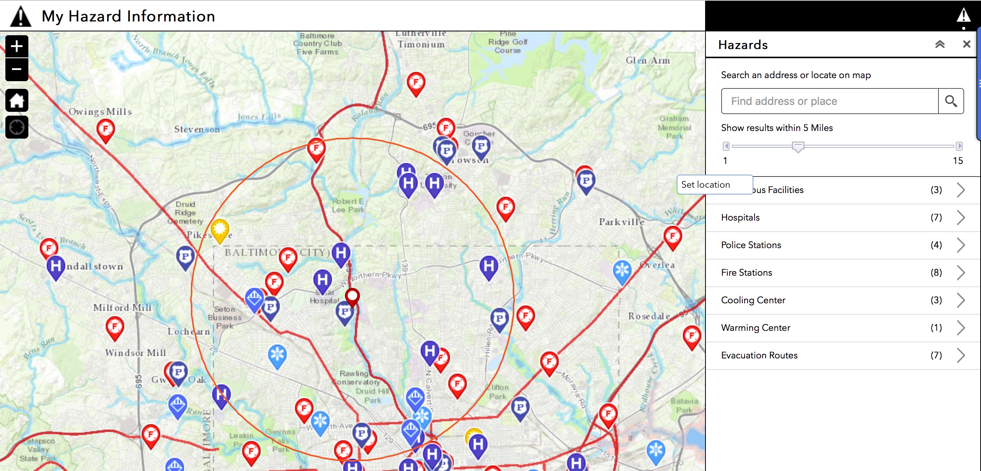The height and width of the screenshot is (471, 981).
Task: Click the map zoom in button
Action: [16, 46]
